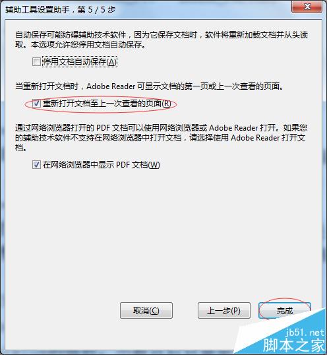Click the paragraph beginning 自动保存可能妨碍辅助技术软件
The width and height of the screenshot is (327, 355).
pos(162,40)
